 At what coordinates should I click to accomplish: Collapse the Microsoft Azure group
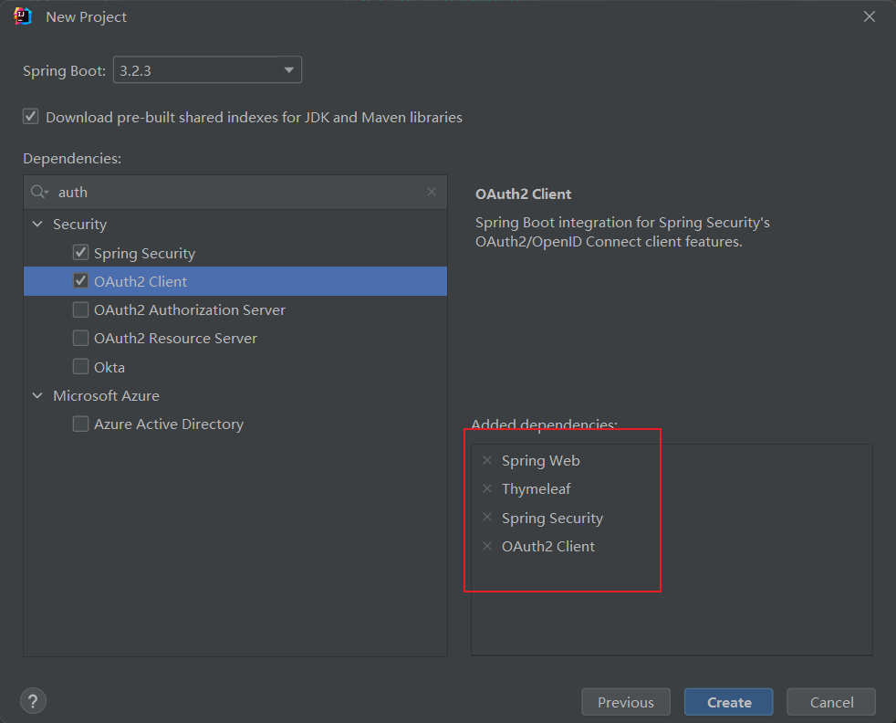[x=37, y=395]
